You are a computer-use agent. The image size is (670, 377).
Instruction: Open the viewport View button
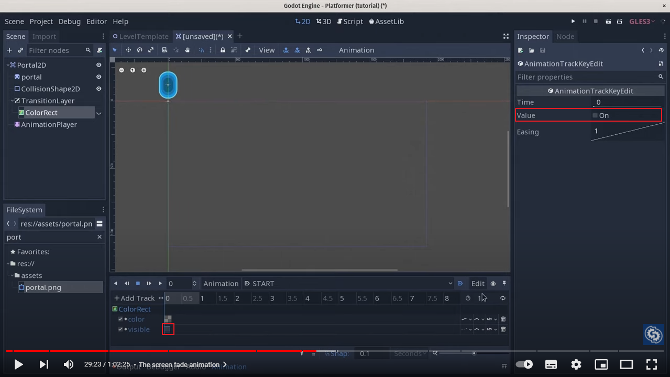267,50
